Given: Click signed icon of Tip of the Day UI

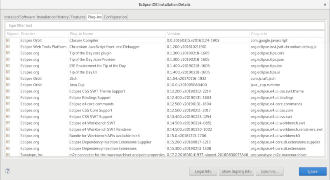Looking at the screenshot, I should 8,72.
